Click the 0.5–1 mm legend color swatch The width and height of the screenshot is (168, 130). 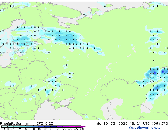click(11, 127)
